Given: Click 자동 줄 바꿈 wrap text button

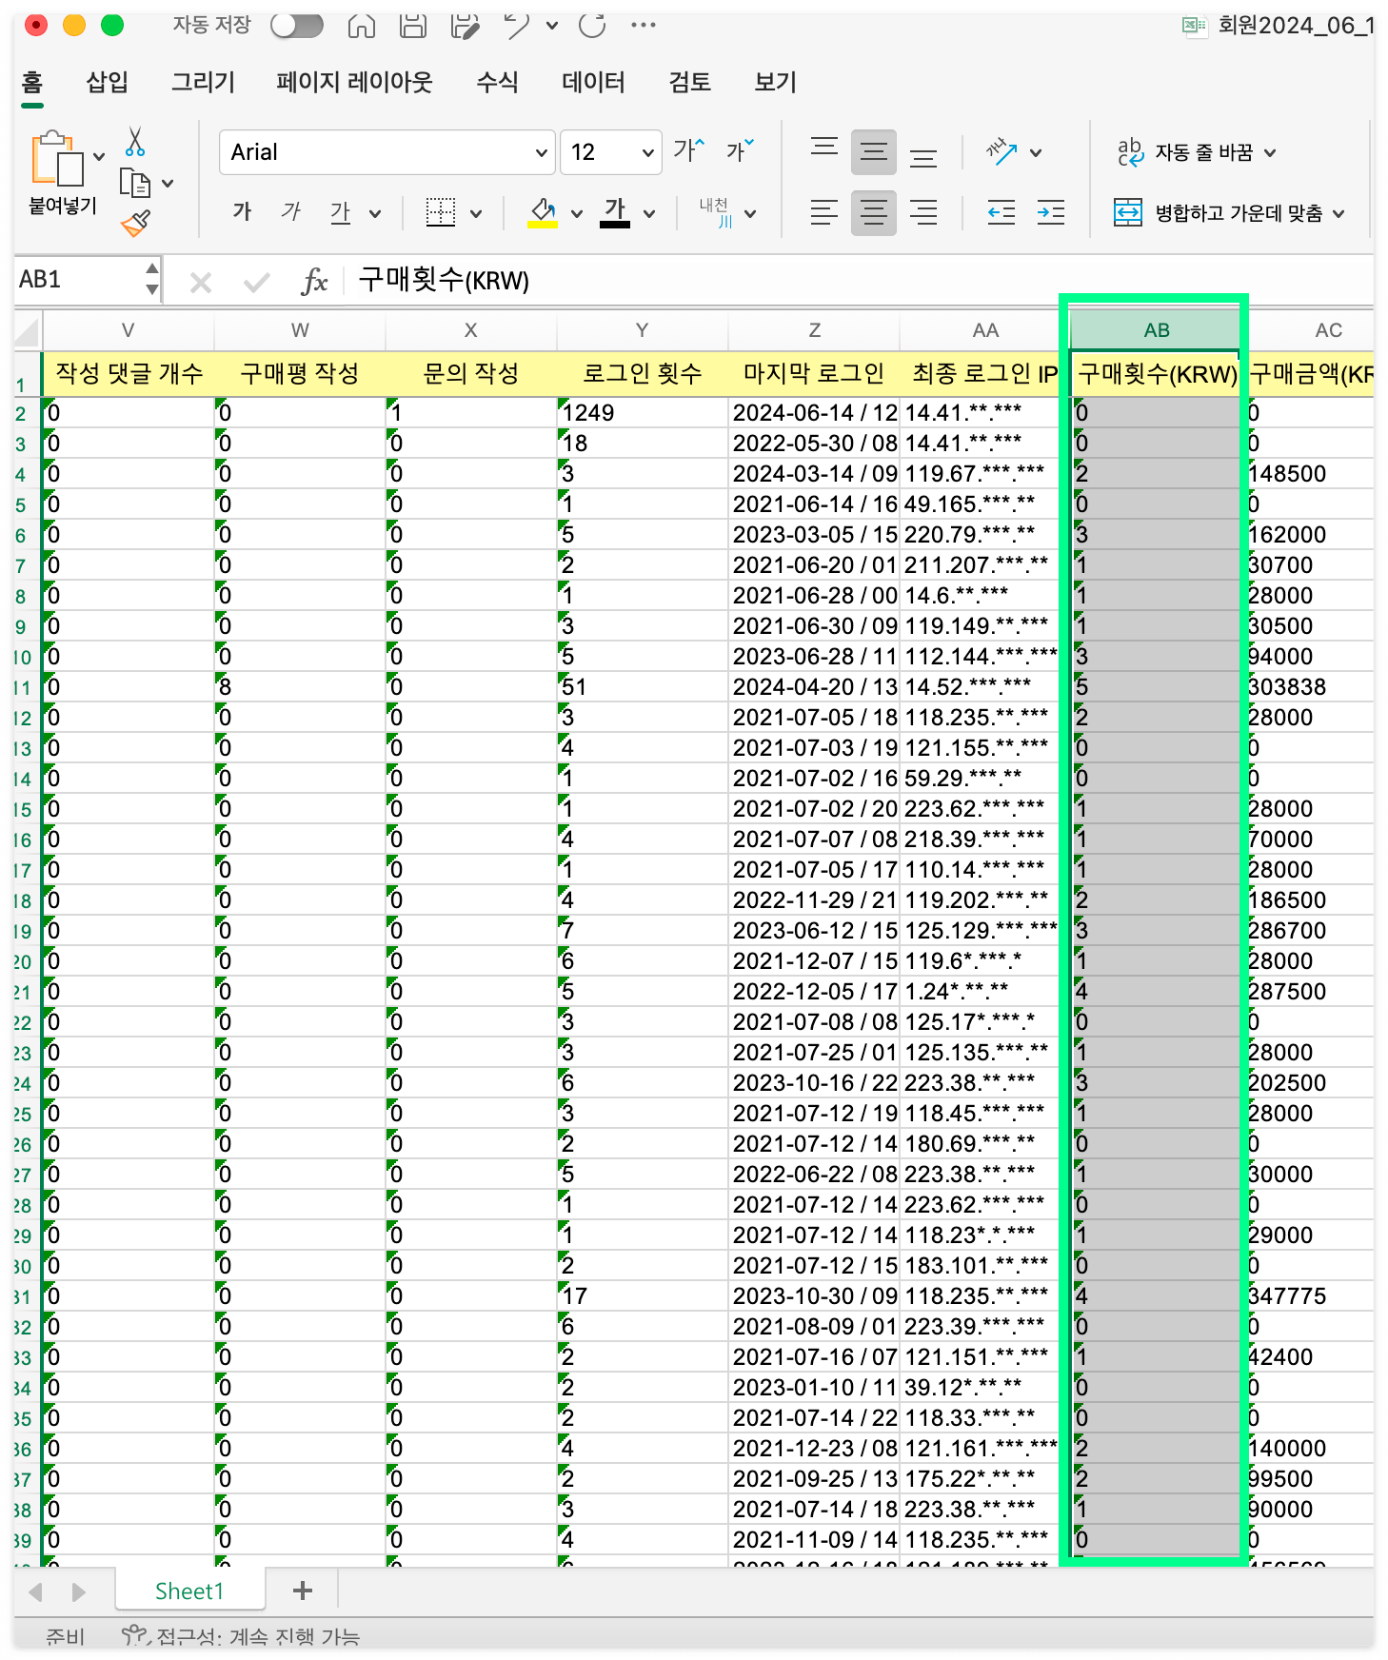Looking at the screenshot, I should pyautogui.click(x=1197, y=152).
